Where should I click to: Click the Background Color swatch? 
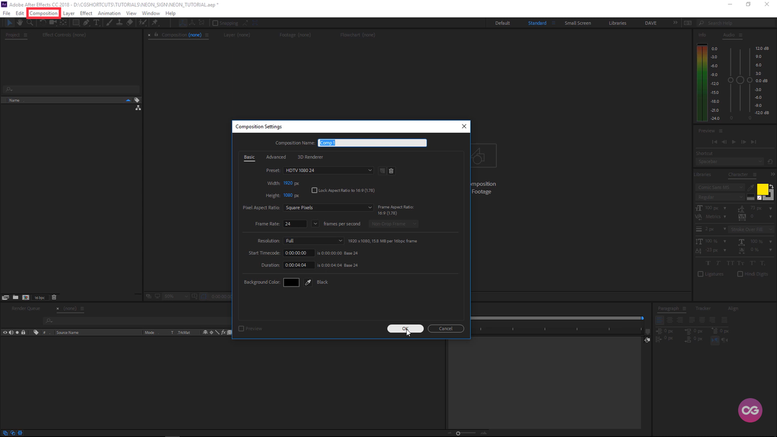coord(291,282)
